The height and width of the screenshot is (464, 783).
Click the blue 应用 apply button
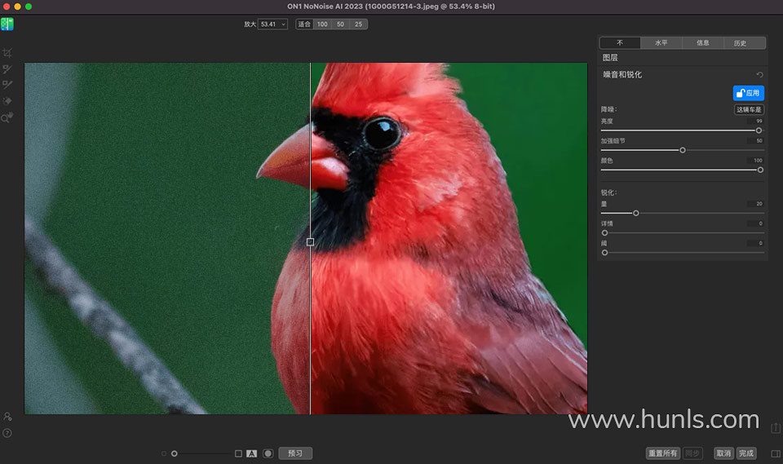coord(748,93)
